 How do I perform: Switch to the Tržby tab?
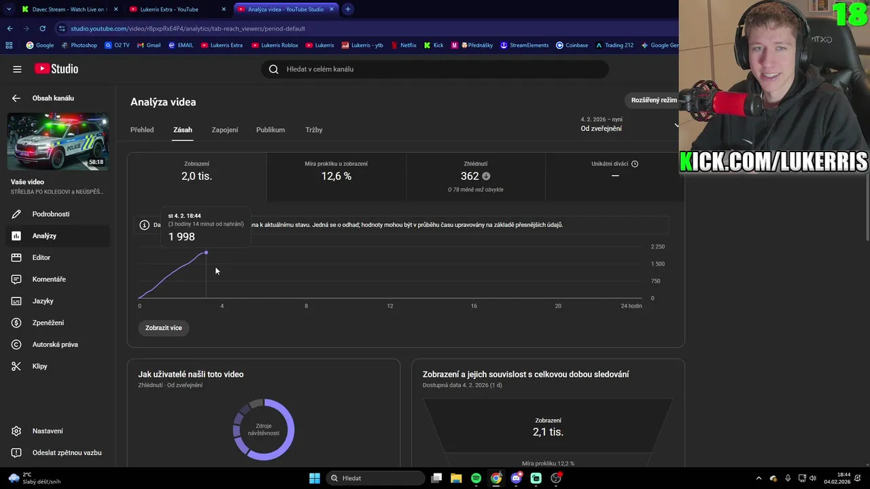coord(314,130)
